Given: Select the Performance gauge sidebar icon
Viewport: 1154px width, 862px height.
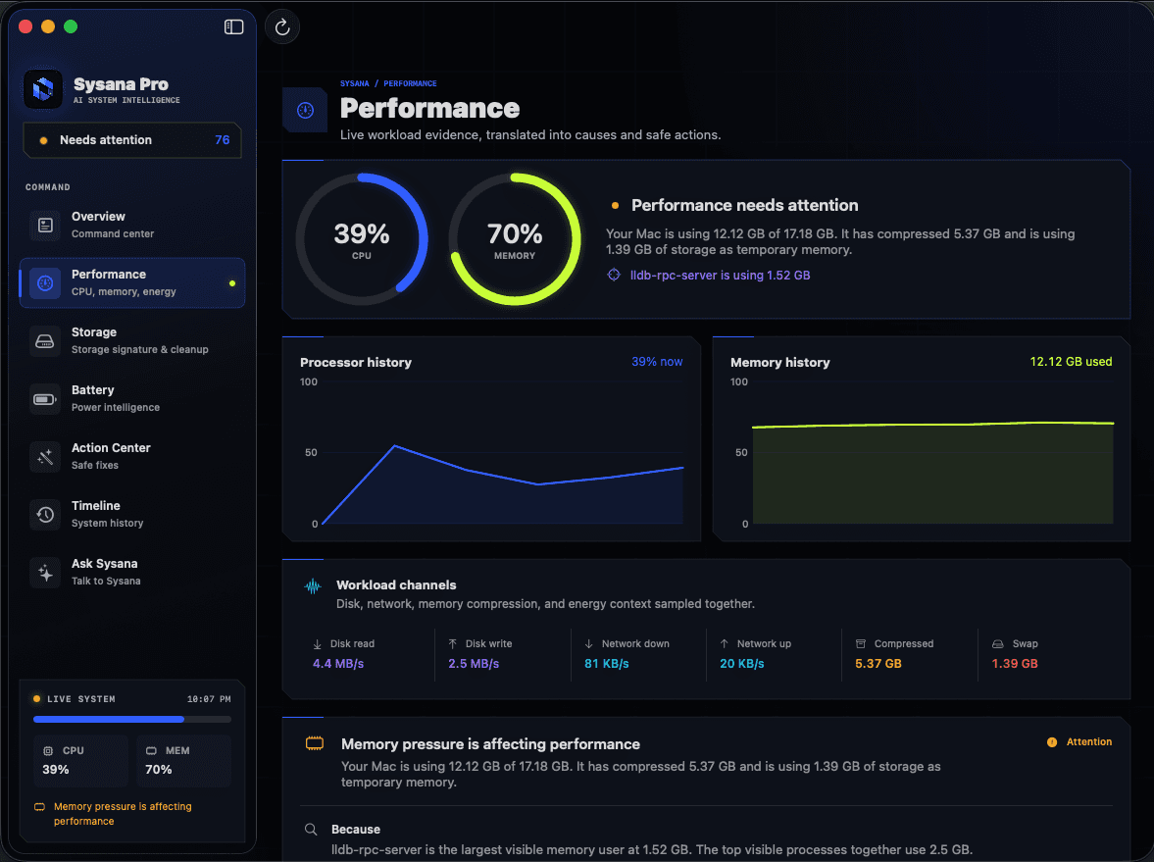Looking at the screenshot, I should pyautogui.click(x=45, y=282).
